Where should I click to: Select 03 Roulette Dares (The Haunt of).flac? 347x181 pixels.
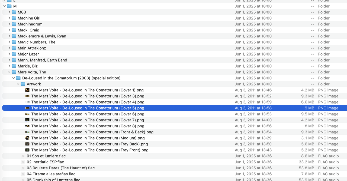[x=61, y=168]
